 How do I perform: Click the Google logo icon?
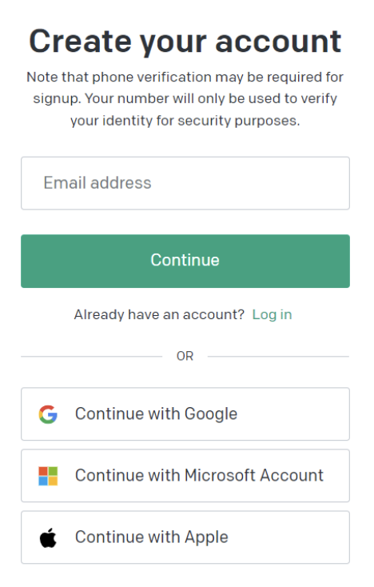point(48,414)
